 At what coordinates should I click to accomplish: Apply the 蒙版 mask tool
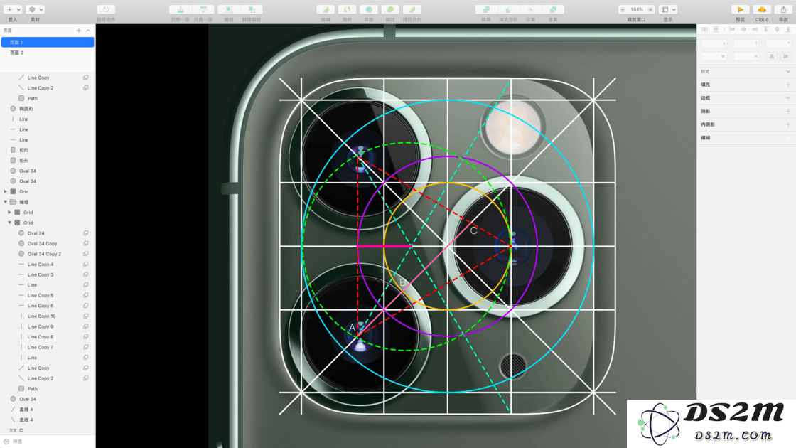tap(369, 10)
